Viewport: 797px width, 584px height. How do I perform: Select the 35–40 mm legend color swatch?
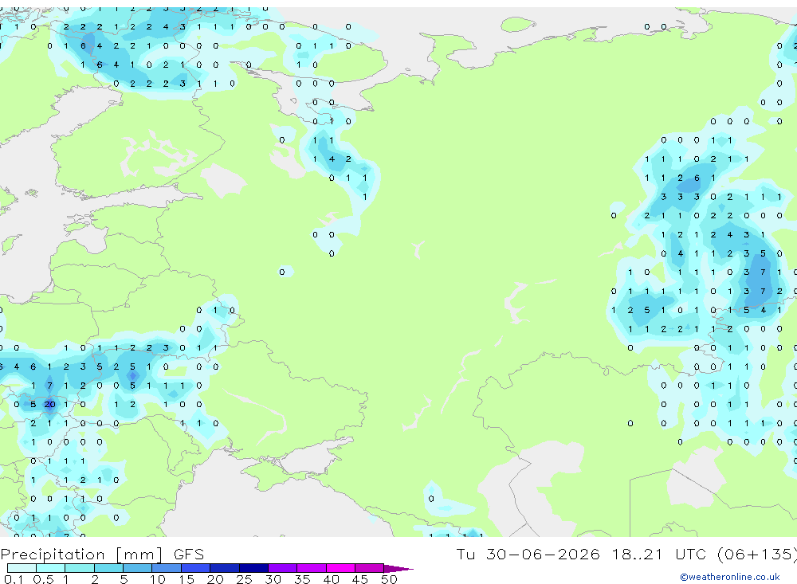[312, 568]
